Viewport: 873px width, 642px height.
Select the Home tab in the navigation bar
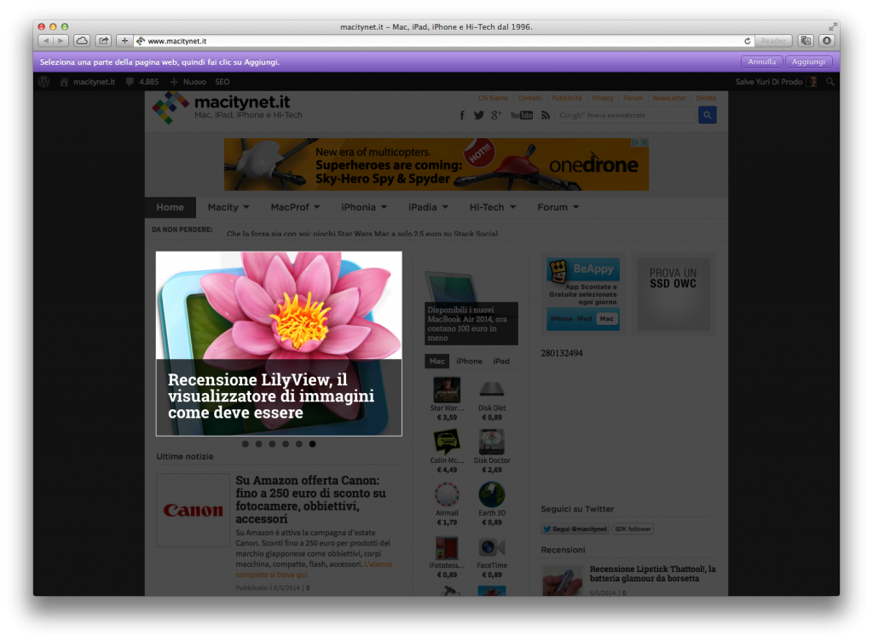171,207
